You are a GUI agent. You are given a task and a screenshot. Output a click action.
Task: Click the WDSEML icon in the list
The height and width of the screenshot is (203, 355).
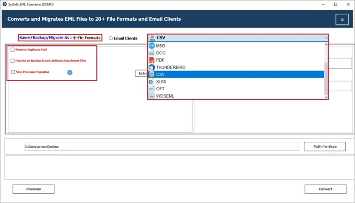pyautogui.click(x=152, y=96)
